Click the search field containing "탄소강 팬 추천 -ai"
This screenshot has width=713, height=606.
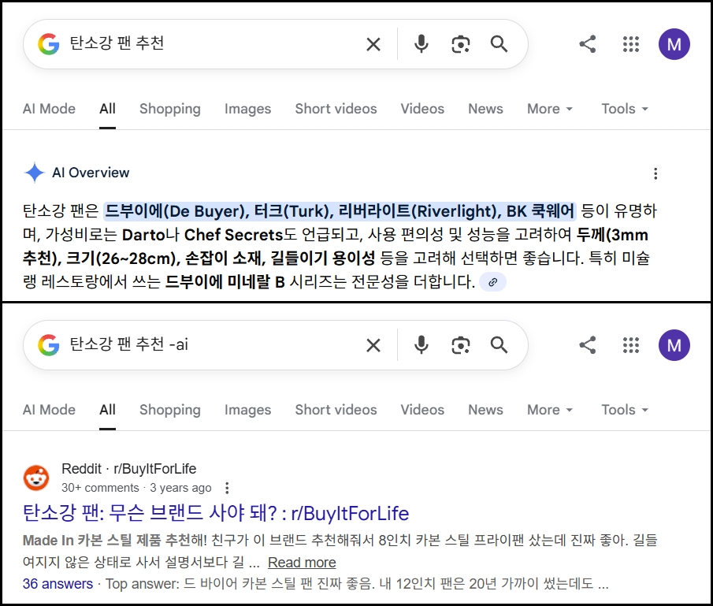point(205,345)
